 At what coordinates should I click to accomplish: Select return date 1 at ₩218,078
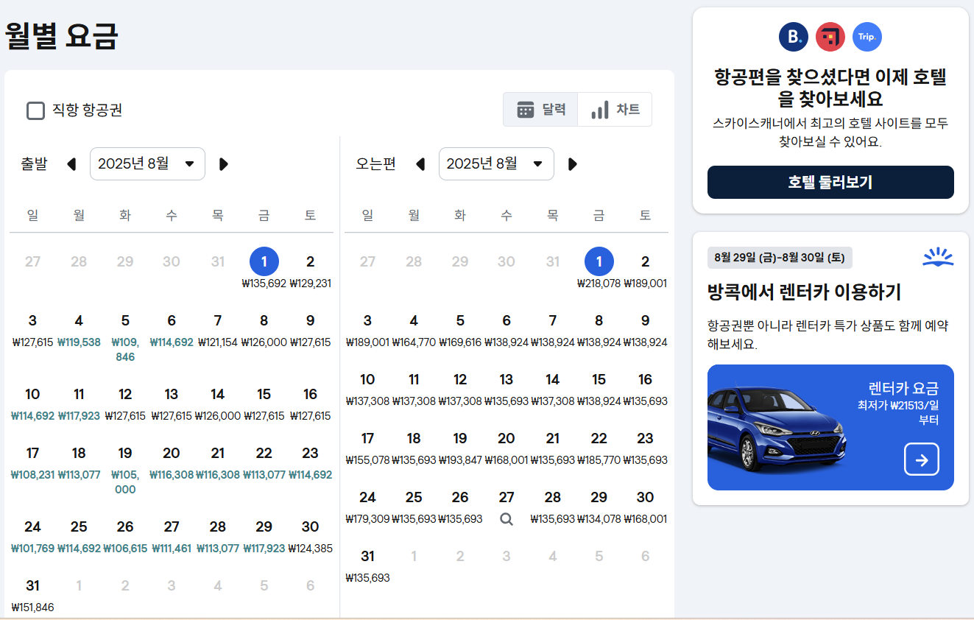click(599, 270)
